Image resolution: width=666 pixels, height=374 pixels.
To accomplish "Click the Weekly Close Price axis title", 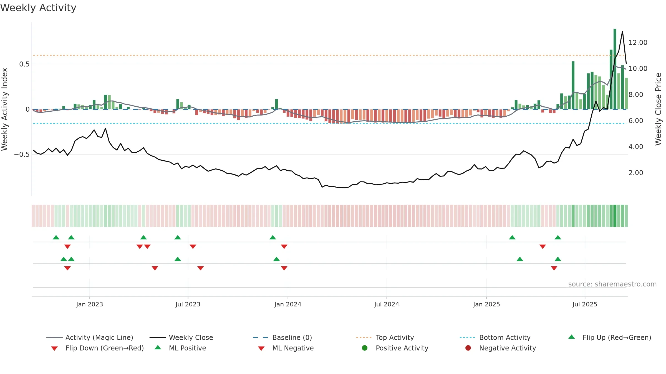I will pos(658,109).
